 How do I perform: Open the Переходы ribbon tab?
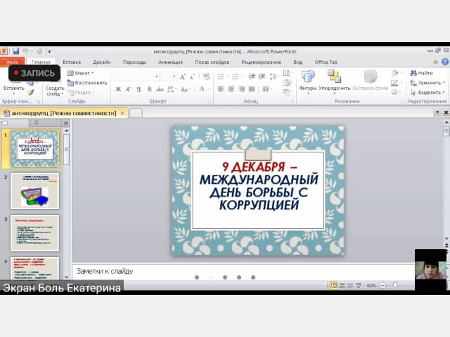(134, 62)
